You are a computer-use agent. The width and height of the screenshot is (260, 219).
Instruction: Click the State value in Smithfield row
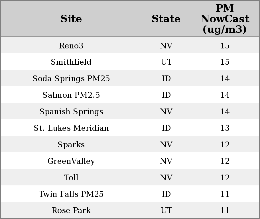point(166,62)
